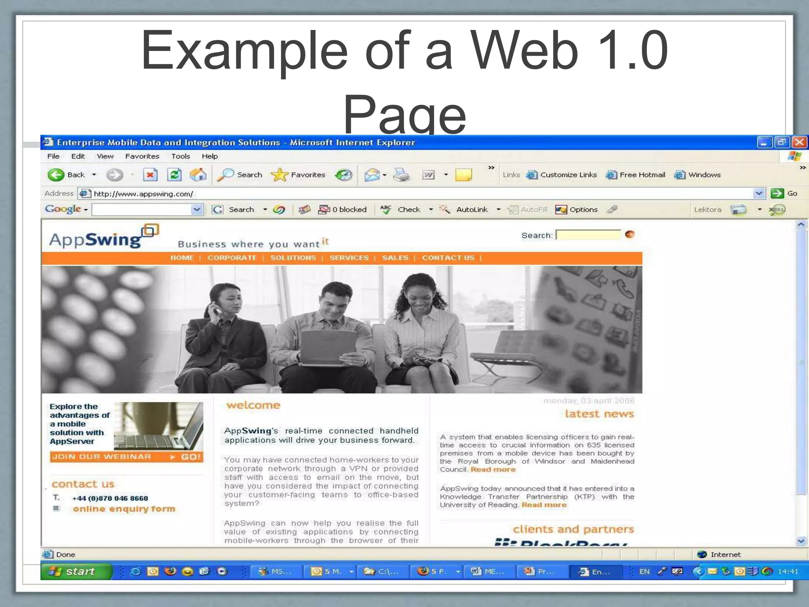Click in the Google toolbar search box

(141, 209)
